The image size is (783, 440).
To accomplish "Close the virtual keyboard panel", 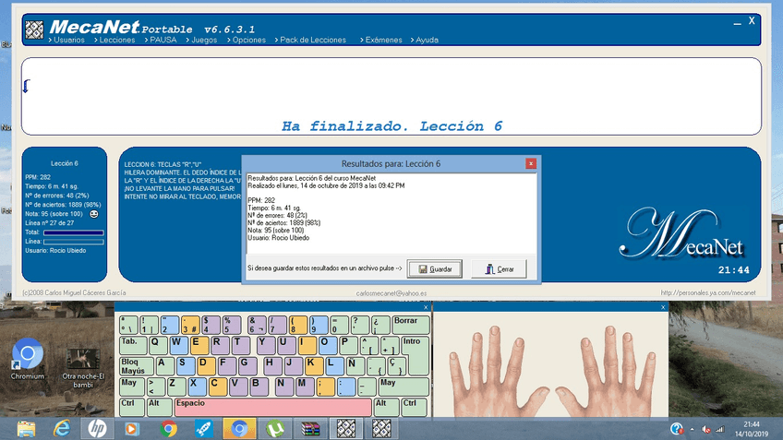I will (426, 307).
